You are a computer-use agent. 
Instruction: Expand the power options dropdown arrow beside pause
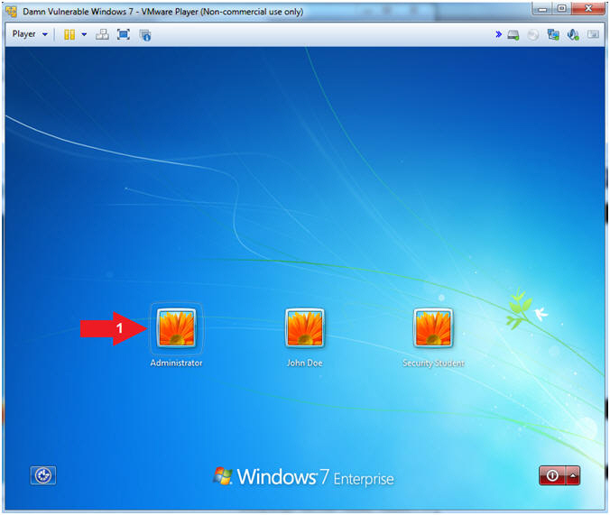[84, 34]
